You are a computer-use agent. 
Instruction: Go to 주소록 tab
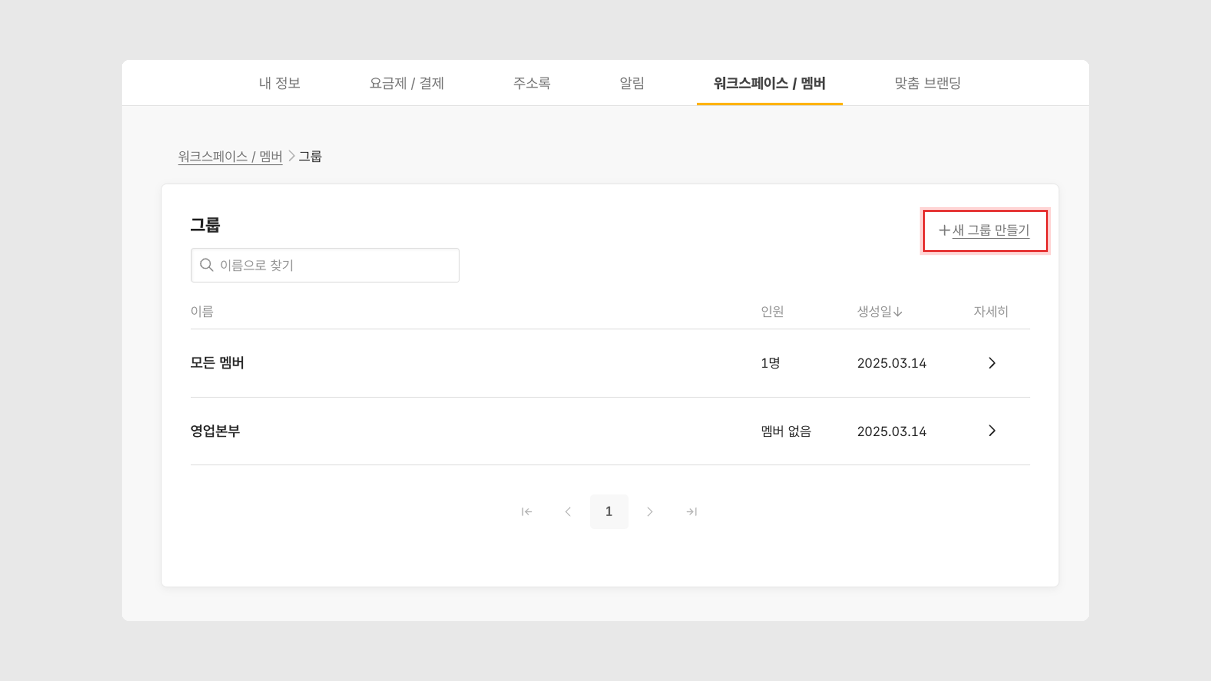pos(532,83)
